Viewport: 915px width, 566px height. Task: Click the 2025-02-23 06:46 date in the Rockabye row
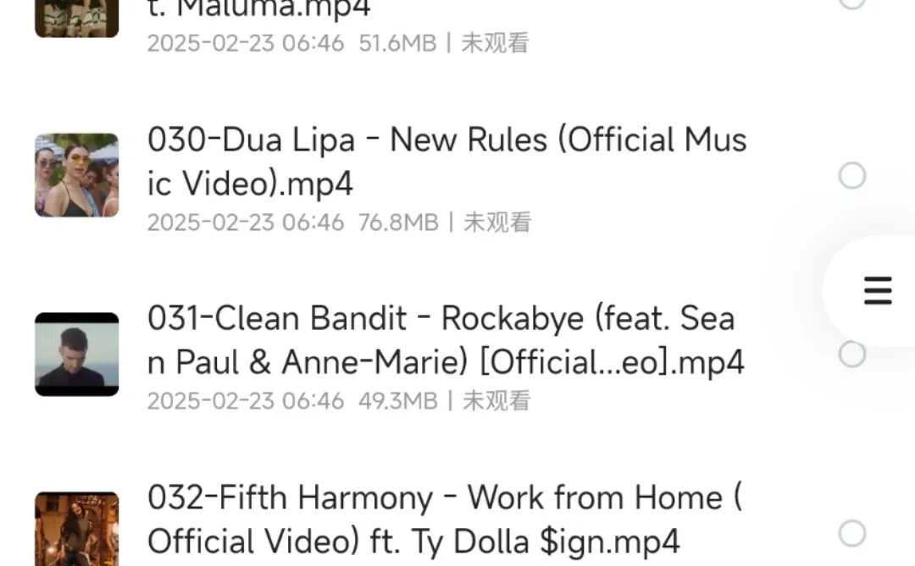tap(246, 401)
